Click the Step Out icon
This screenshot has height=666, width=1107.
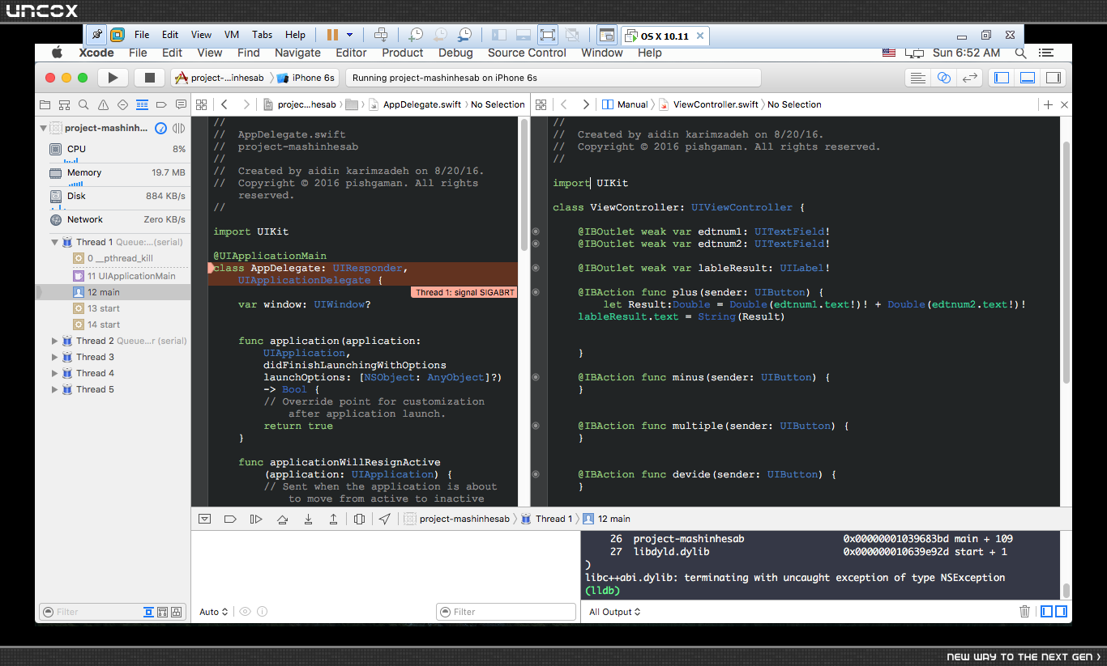[x=333, y=519]
